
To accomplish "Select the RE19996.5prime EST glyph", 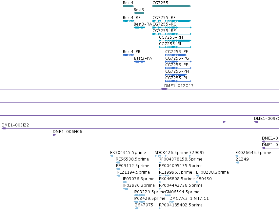I will pos(164,176).
